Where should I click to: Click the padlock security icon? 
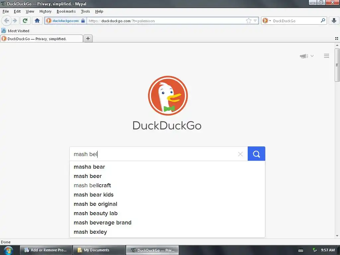[x=83, y=21]
